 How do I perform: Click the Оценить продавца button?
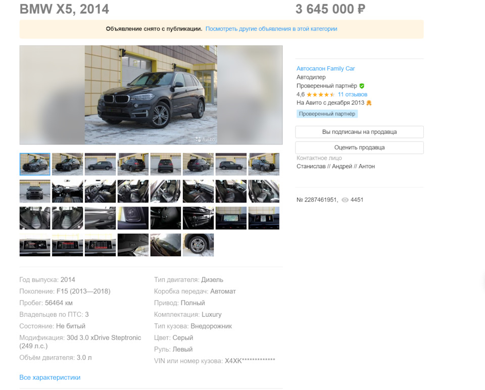359,148
